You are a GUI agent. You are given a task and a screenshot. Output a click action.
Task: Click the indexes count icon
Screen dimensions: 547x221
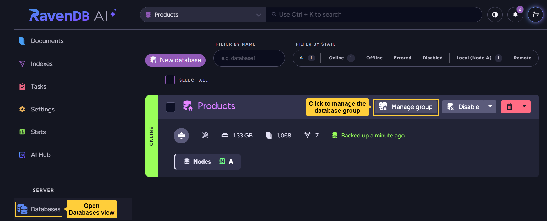pyautogui.click(x=307, y=135)
